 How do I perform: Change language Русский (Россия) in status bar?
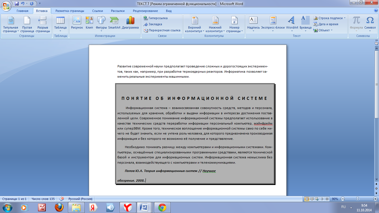click(80, 199)
